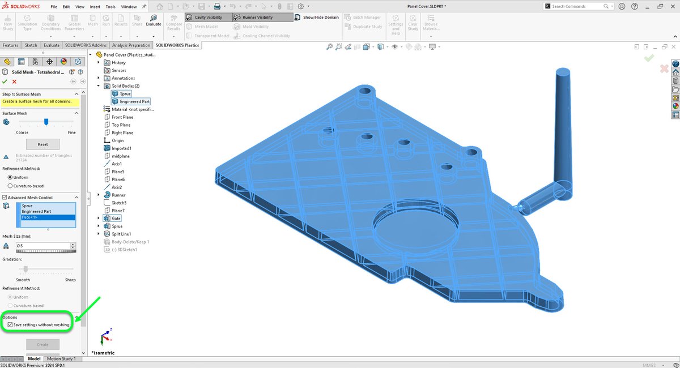Screen dimensions: 680x368
Task: Switch to the SOLIDWORKS Add-Ins tab
Action: click(86, 45)
